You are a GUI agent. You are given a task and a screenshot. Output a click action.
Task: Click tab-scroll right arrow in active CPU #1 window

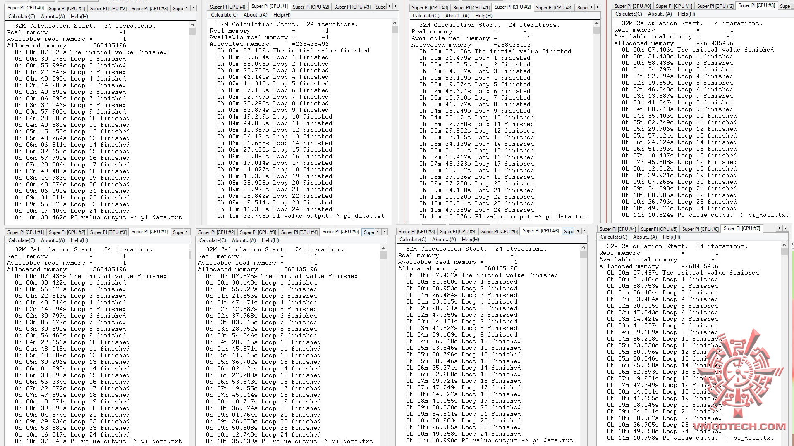(x=396, y=6)
